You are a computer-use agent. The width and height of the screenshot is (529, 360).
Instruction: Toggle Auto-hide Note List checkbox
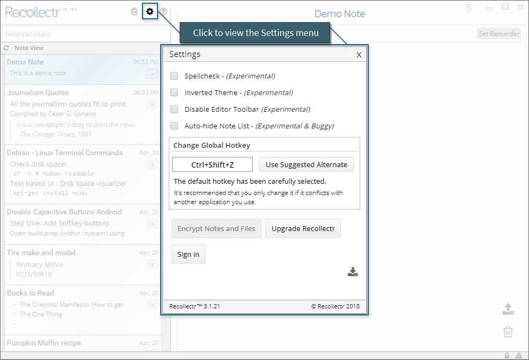(174, 126)
